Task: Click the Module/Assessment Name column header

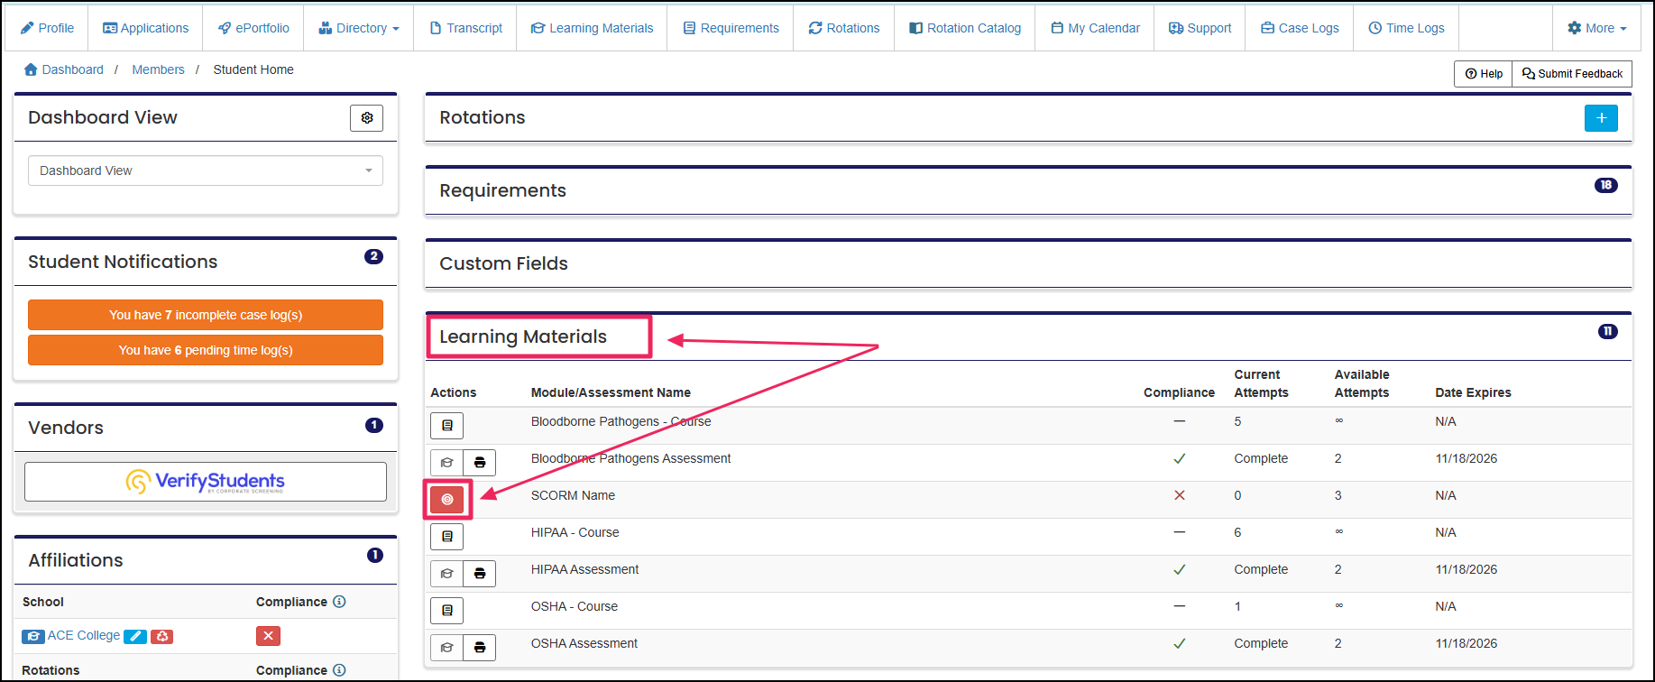Action: [x=611, y=392]
